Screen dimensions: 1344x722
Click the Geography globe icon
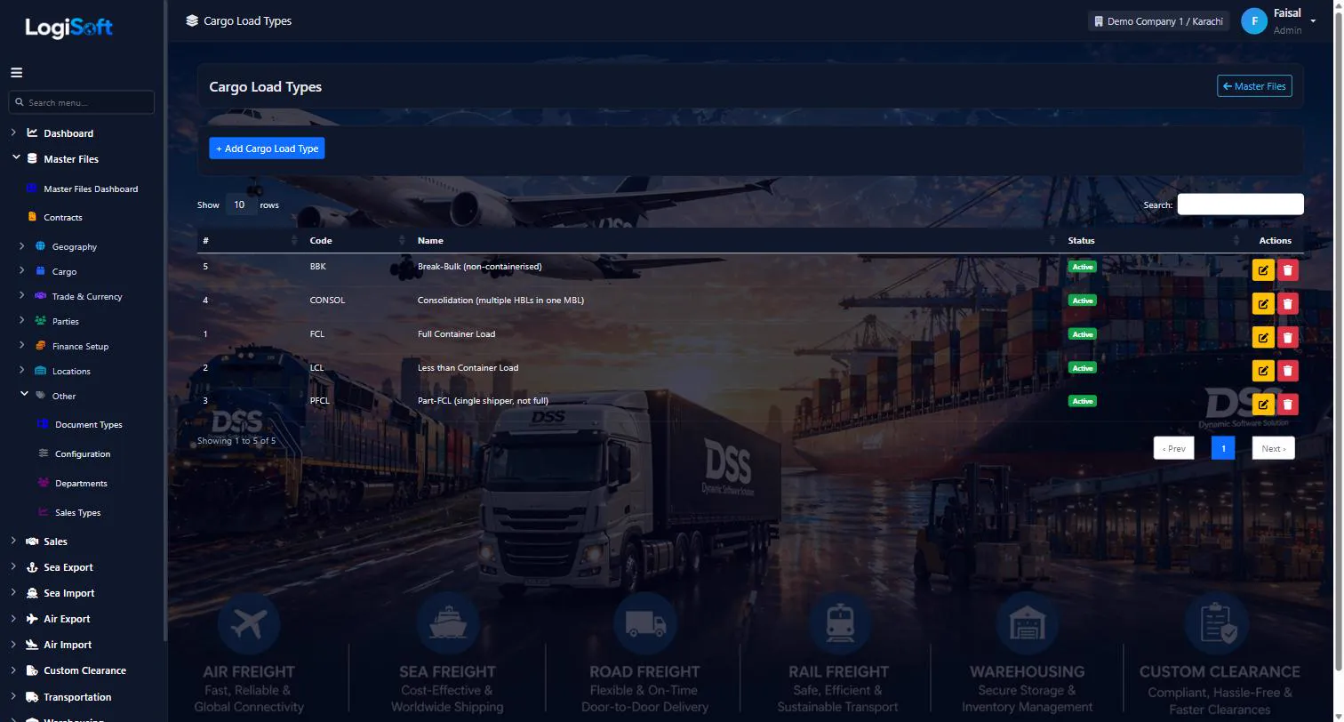coord(40,246)
